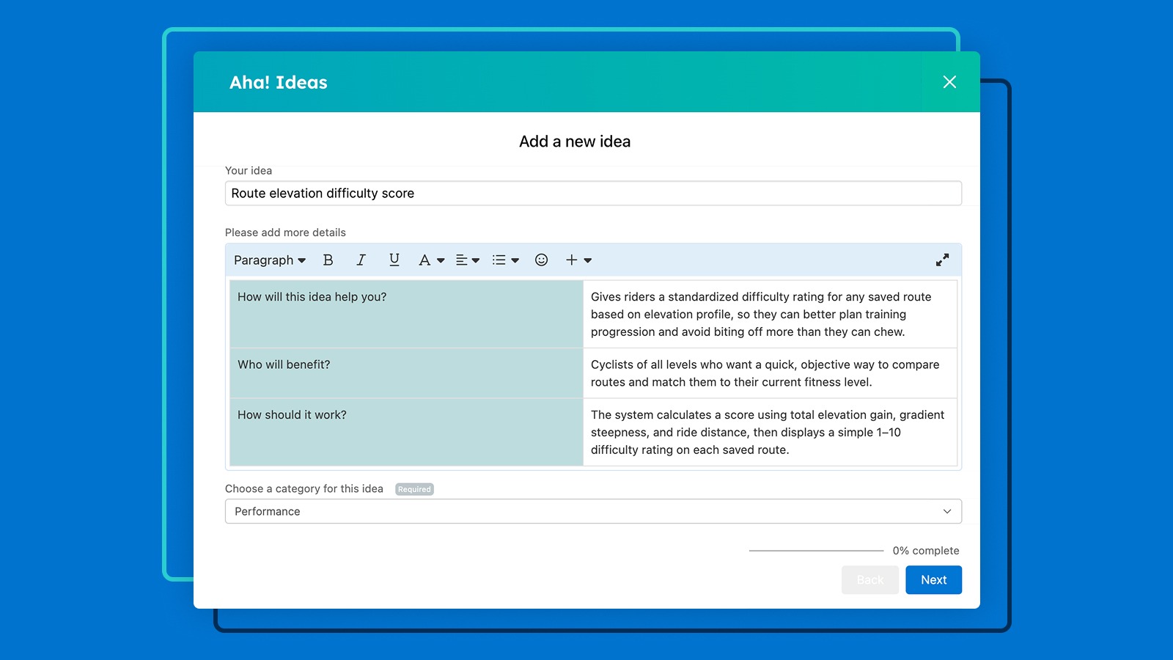Click the Your idea text field
The height and width of the screenshot is (660, 1173).
(593, 194)
